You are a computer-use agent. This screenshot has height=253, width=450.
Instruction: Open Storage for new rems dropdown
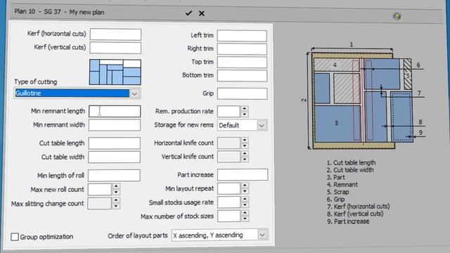coord(262,125)
